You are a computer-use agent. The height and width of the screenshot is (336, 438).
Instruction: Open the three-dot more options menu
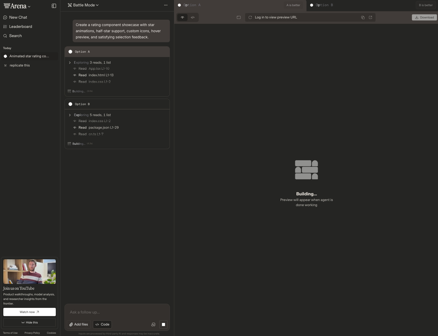pos(166,5)
